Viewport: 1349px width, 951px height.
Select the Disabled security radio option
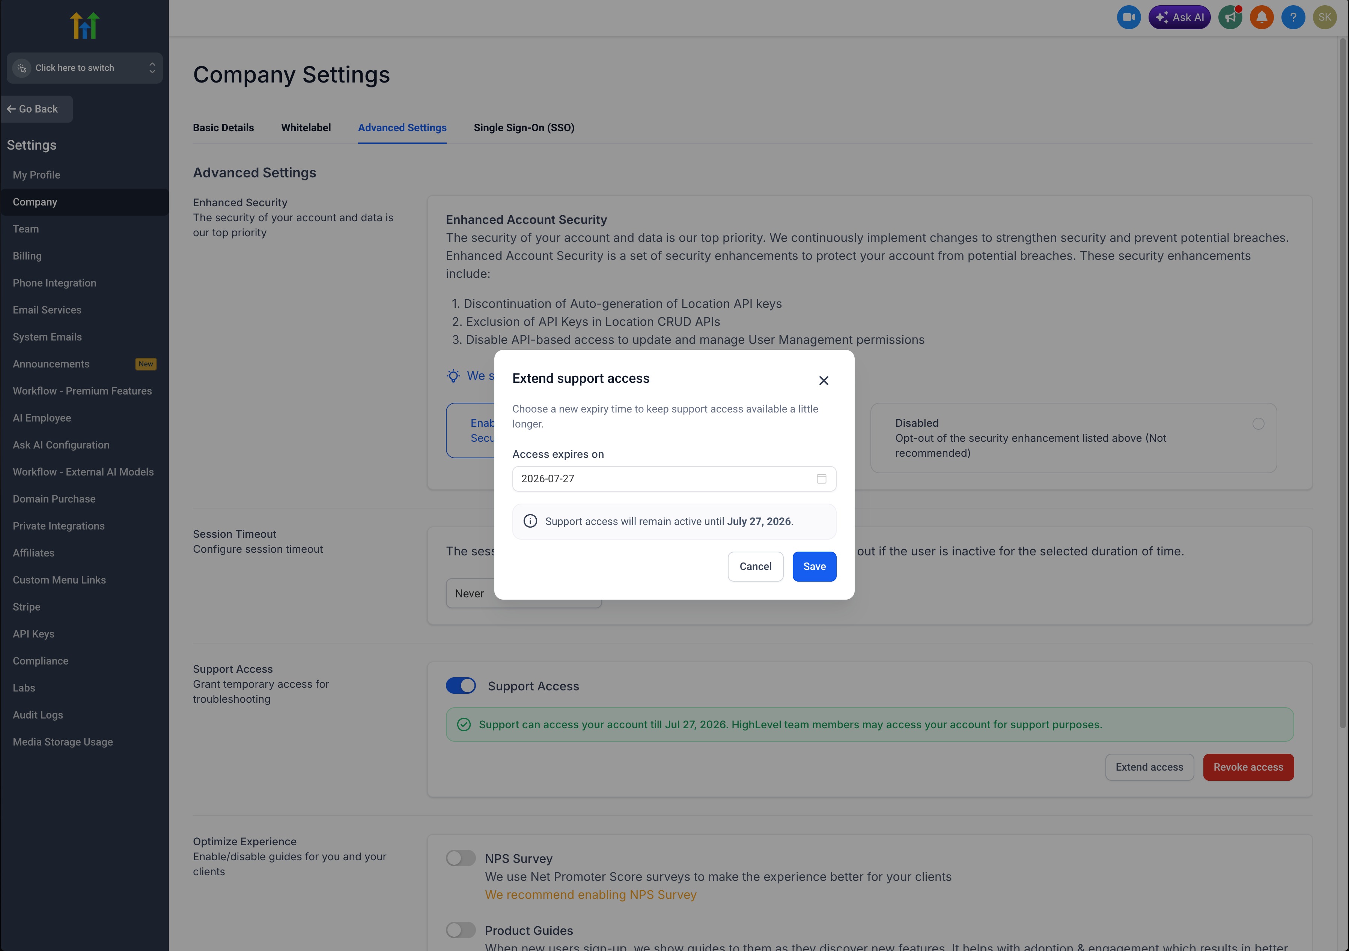[1258, 424]
